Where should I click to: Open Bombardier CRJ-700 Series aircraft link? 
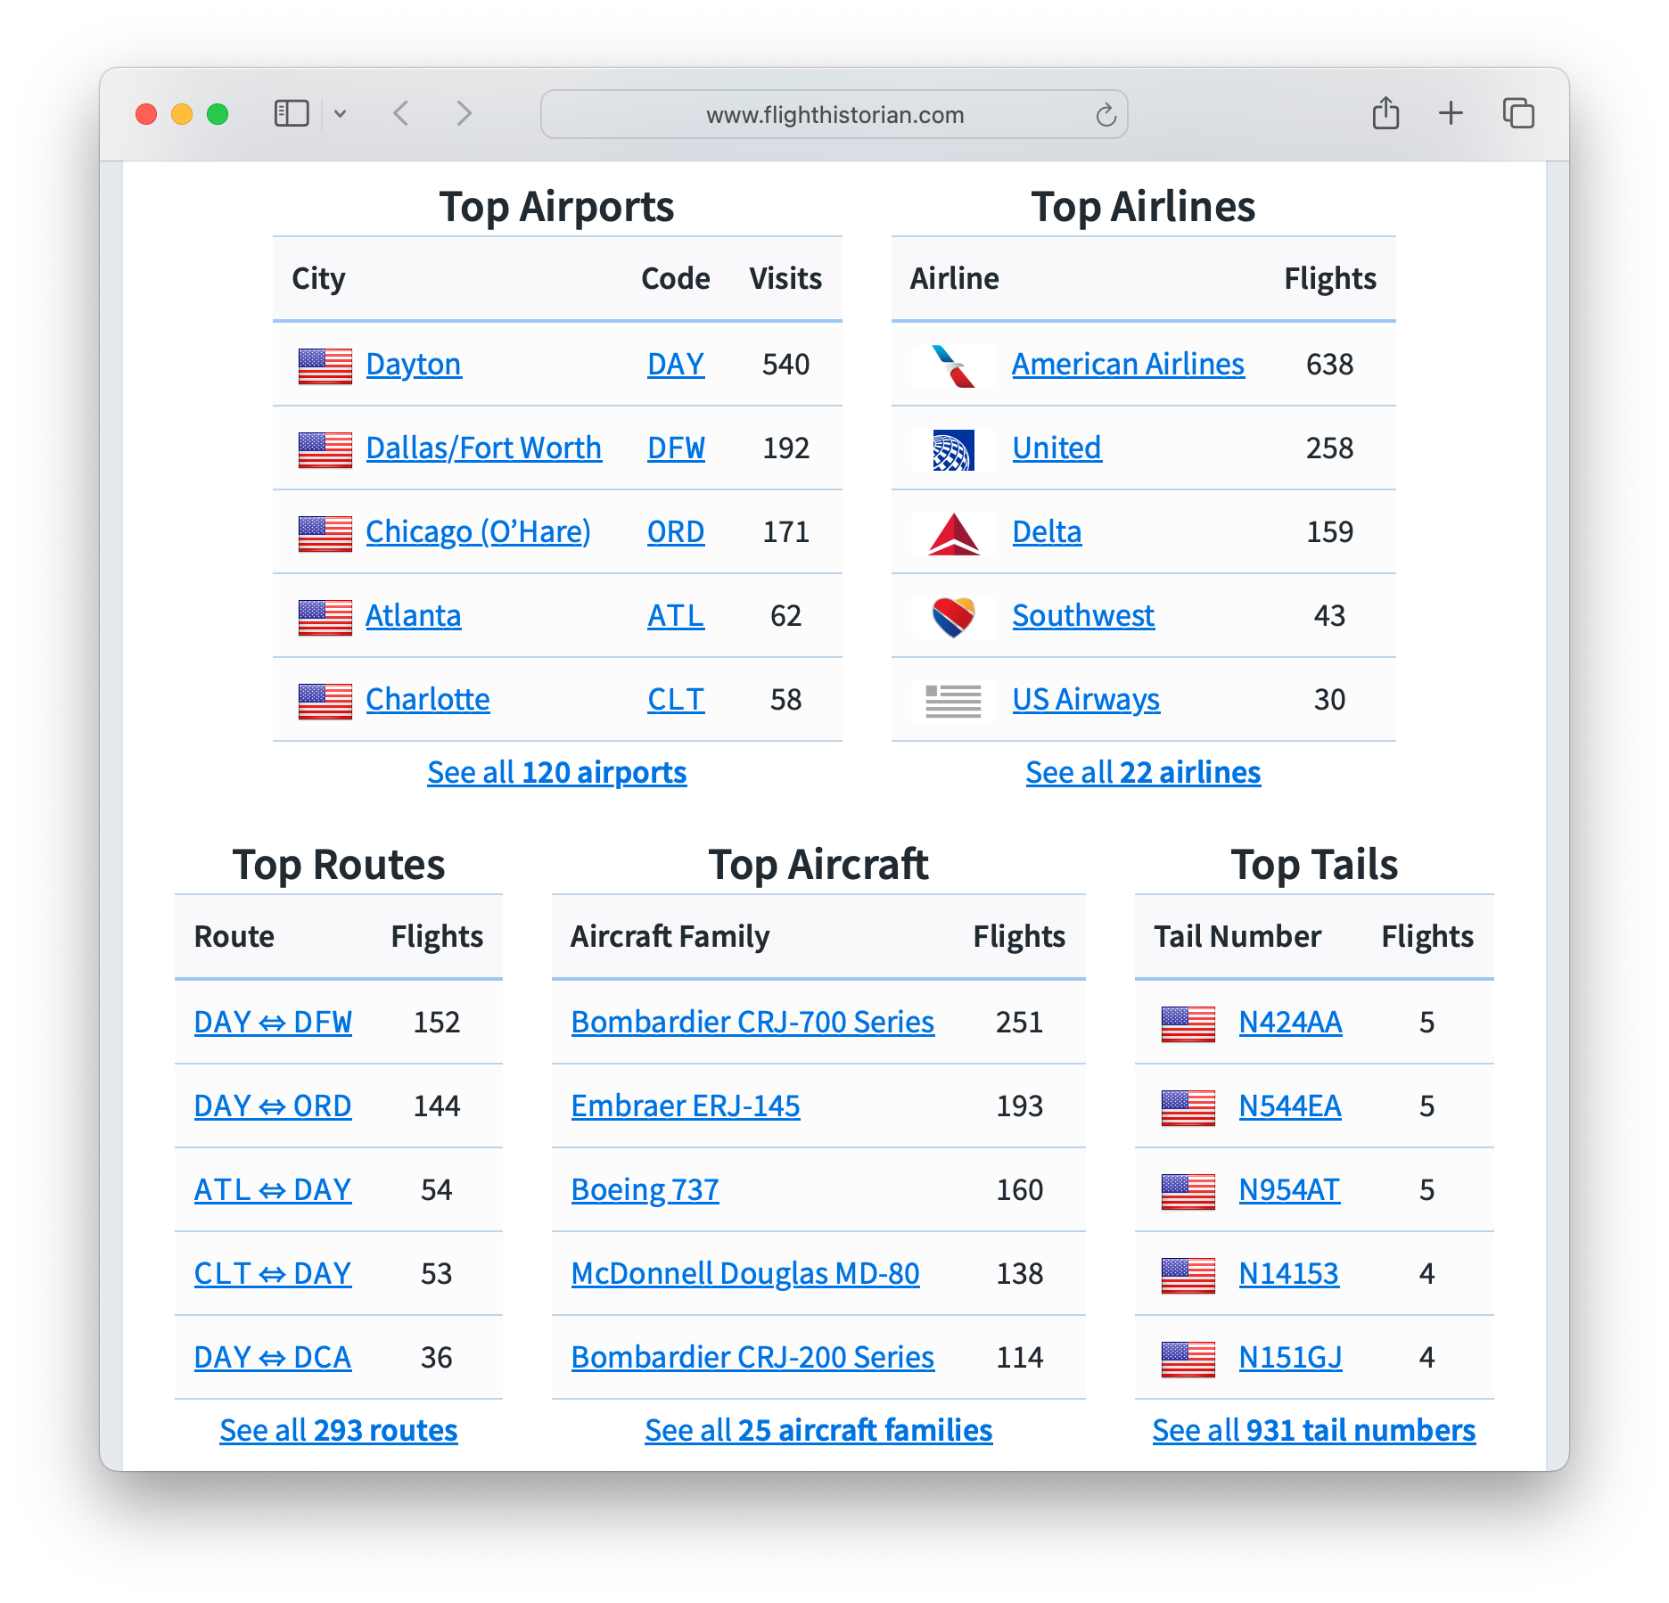tap(752, 1022)
